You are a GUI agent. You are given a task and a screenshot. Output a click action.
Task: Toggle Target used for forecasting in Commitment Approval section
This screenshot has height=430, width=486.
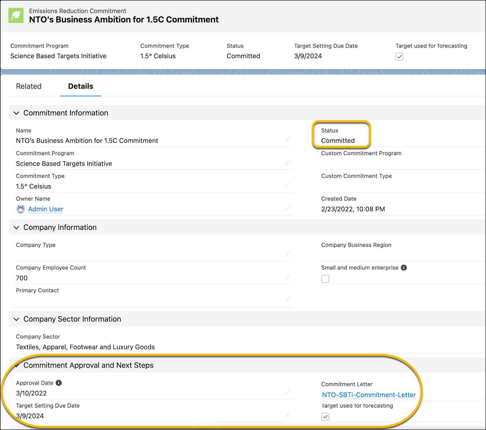click(x=325, y=417)
